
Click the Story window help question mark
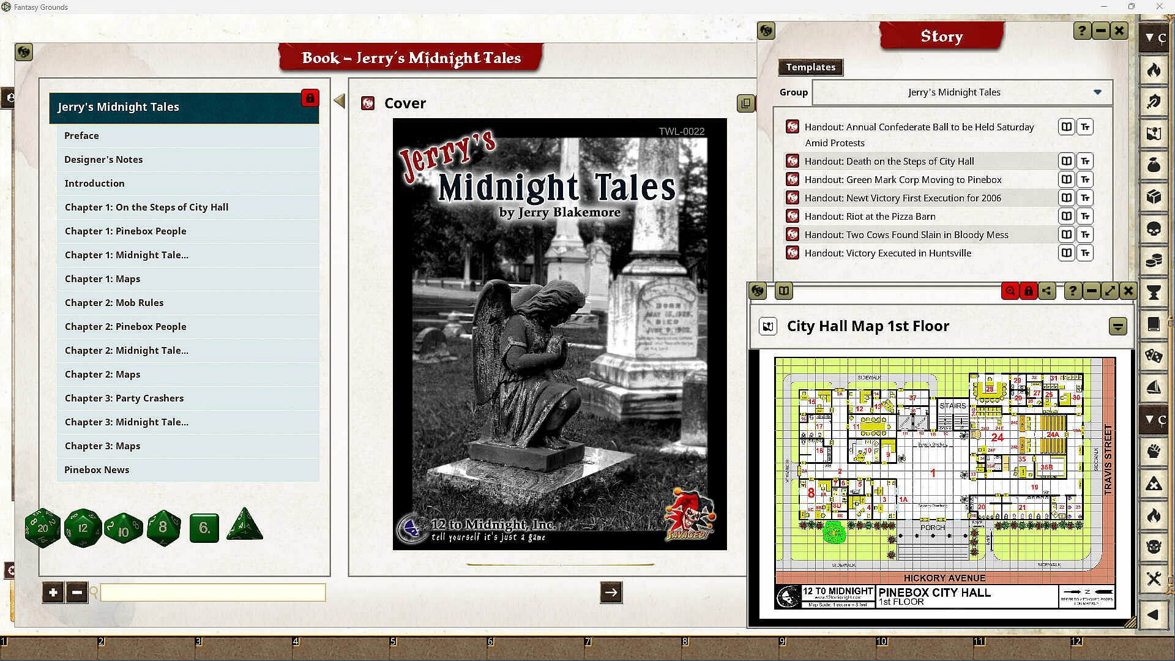point(1081,31)
